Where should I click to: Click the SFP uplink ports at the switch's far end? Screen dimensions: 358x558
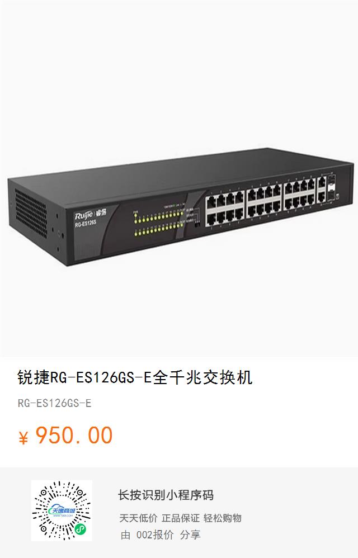[x=331, y=190]
